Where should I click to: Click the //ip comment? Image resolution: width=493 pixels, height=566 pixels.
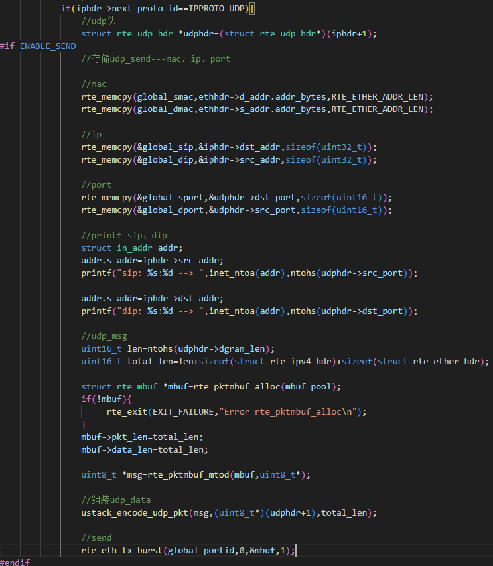[92, 135]
